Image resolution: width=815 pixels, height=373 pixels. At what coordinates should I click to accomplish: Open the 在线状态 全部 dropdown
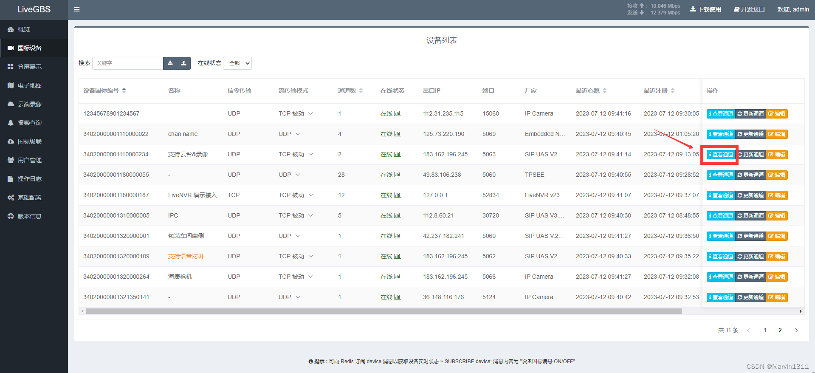coord(237,63)
